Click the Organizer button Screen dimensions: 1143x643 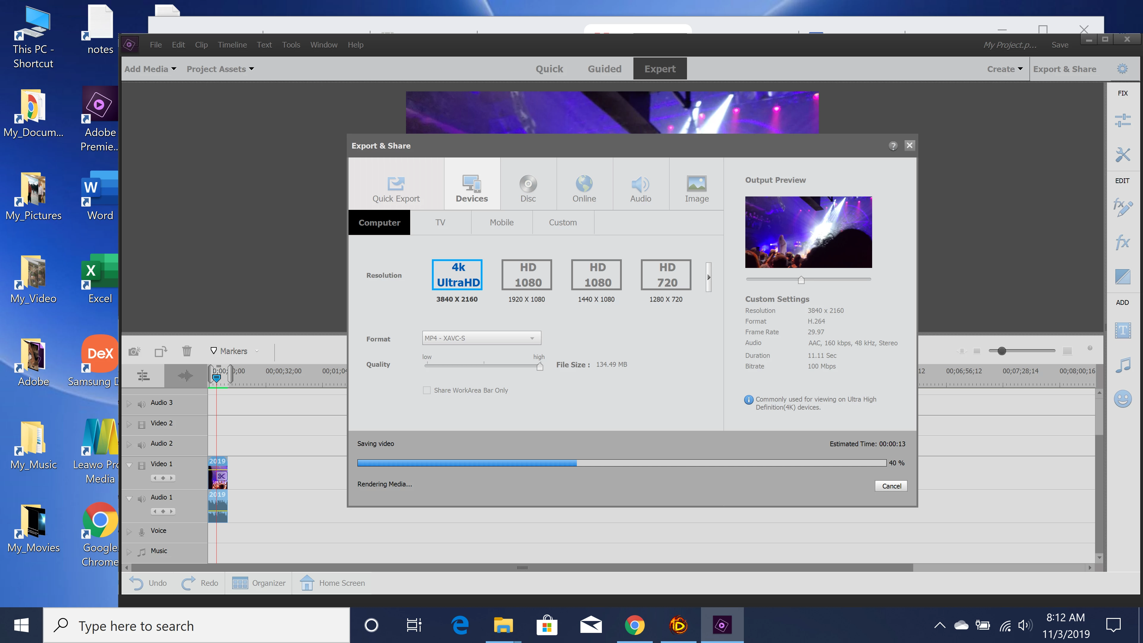pyautogui.click(x=259, y=583)
